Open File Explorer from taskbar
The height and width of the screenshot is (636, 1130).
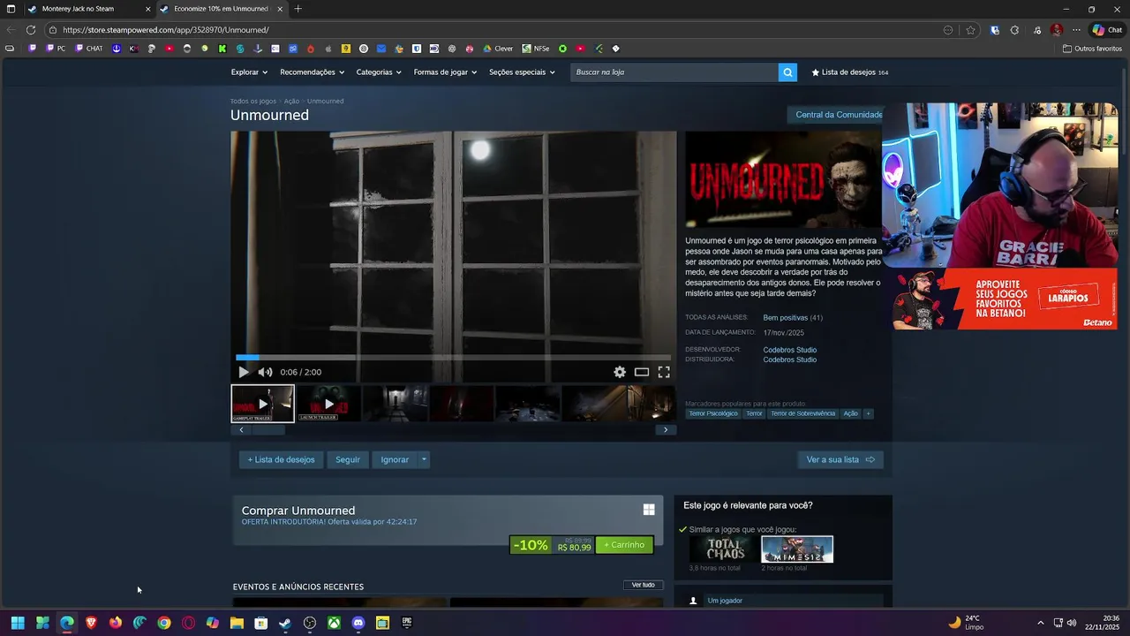(x=237, y=623)
